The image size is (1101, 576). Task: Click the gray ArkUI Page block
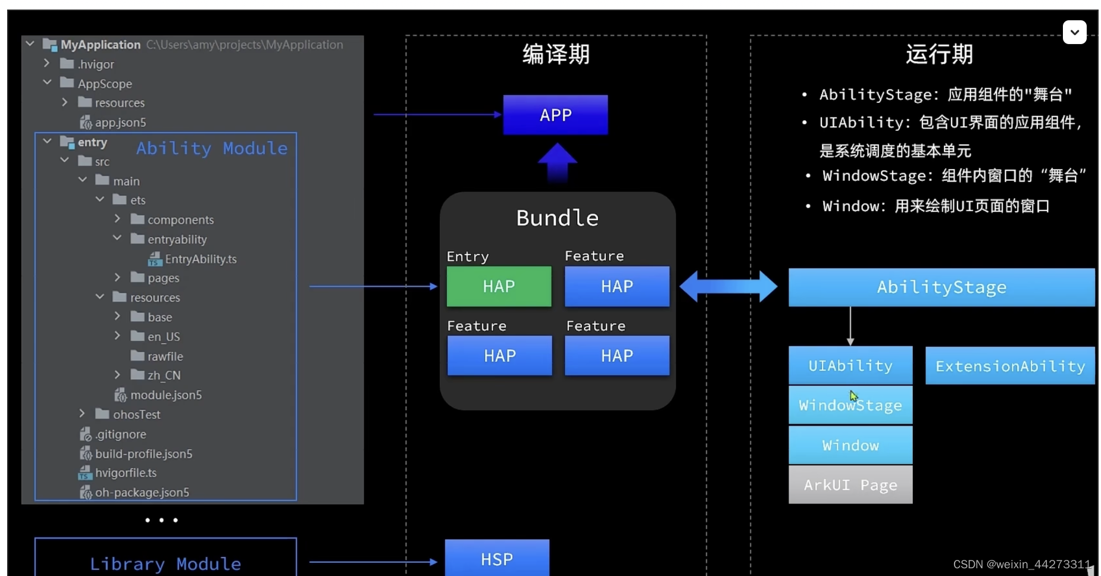point(850,485)
